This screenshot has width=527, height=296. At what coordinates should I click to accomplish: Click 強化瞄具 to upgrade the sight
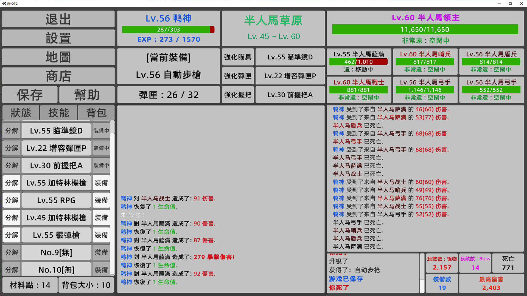coord(238,57)
